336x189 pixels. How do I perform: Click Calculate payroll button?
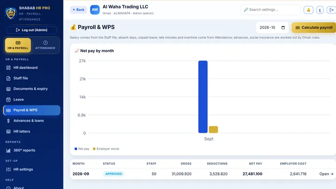click(x=314, y=28)
